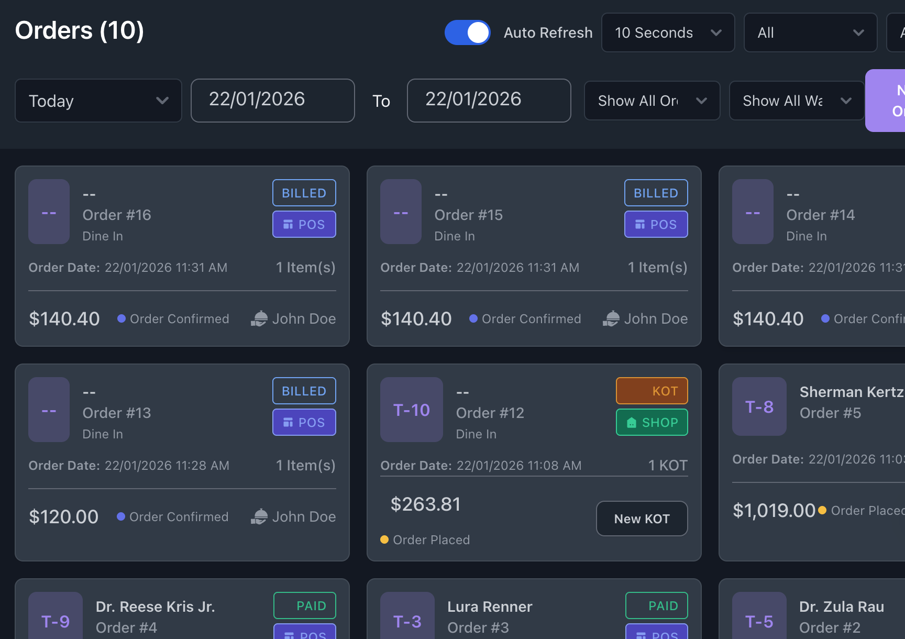The height and width of the screenshot is (639, 905).
Task: Click the POS badge icon on Order #16
Action: click(289, 224)
